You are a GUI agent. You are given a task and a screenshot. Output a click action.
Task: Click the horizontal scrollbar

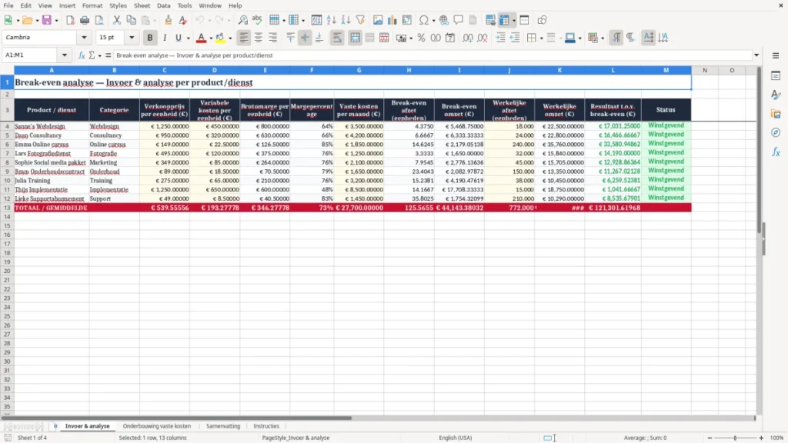pyautogui.click(x=176, y=418)
